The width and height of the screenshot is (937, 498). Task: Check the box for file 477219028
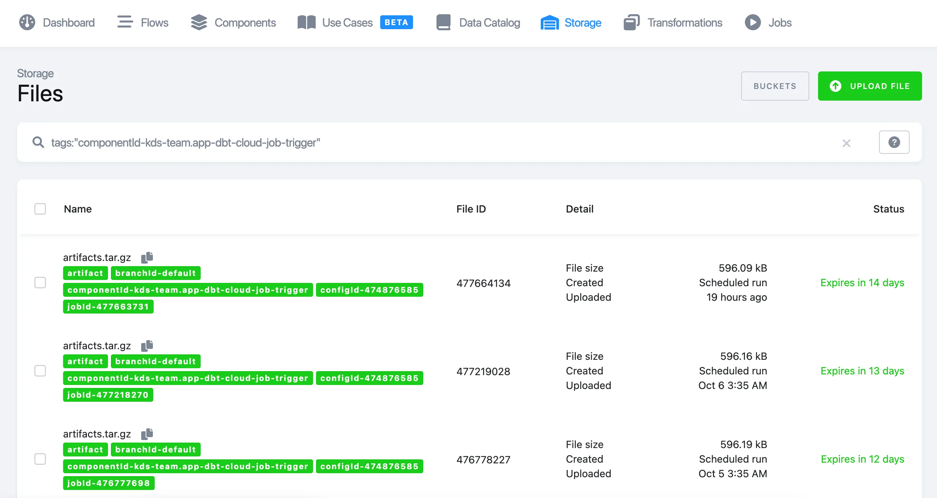[x=40, y=371]
